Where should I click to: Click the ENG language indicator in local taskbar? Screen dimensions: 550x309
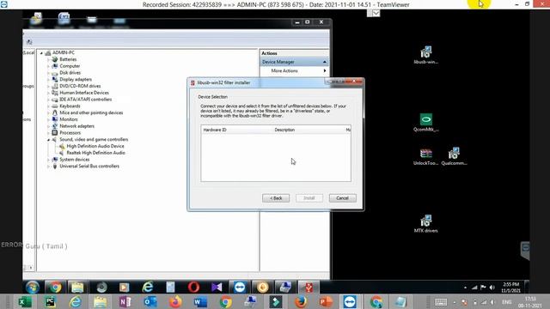tap(506, 302)
